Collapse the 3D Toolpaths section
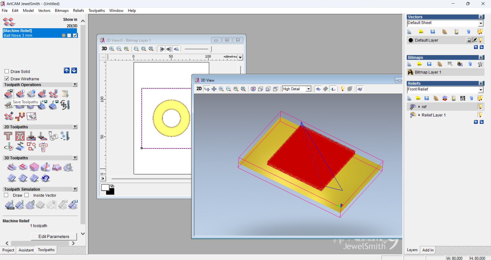The image size is (491, 260). tap(75, 158)
